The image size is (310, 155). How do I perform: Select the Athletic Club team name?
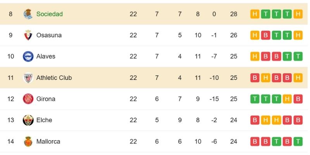point(54,77)
